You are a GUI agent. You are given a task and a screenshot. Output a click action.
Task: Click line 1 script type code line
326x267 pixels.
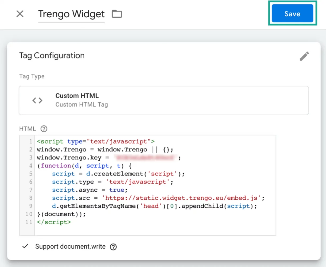point(96,142)
